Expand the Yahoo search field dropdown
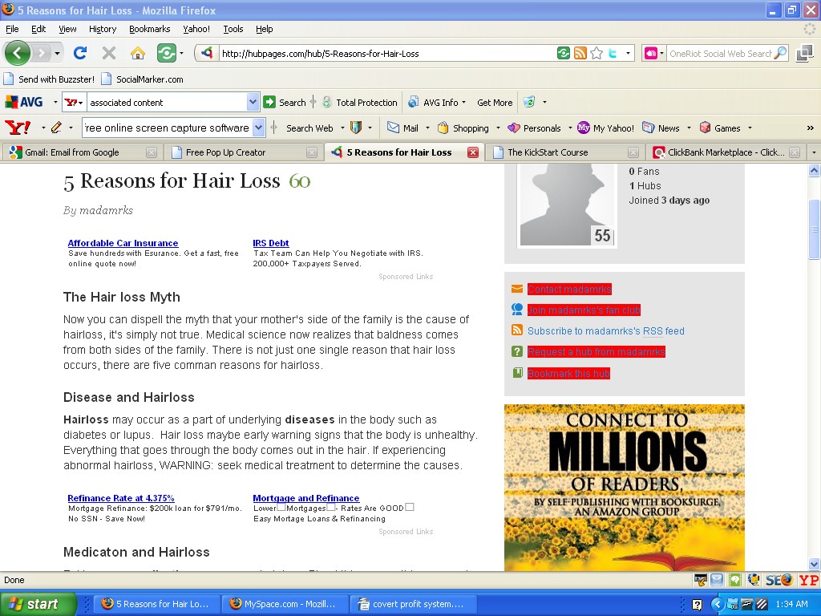Image resolution: width=821 pixels, height=616 pixels. (x=258, y=128)
